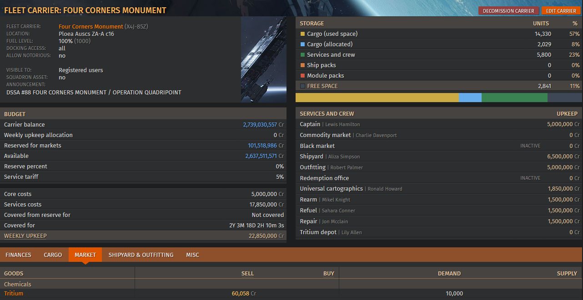
Task: Click the 'FLEET CARRIER: FOUR CORNERS MONUMENT' page title
Action: point(85,10)
